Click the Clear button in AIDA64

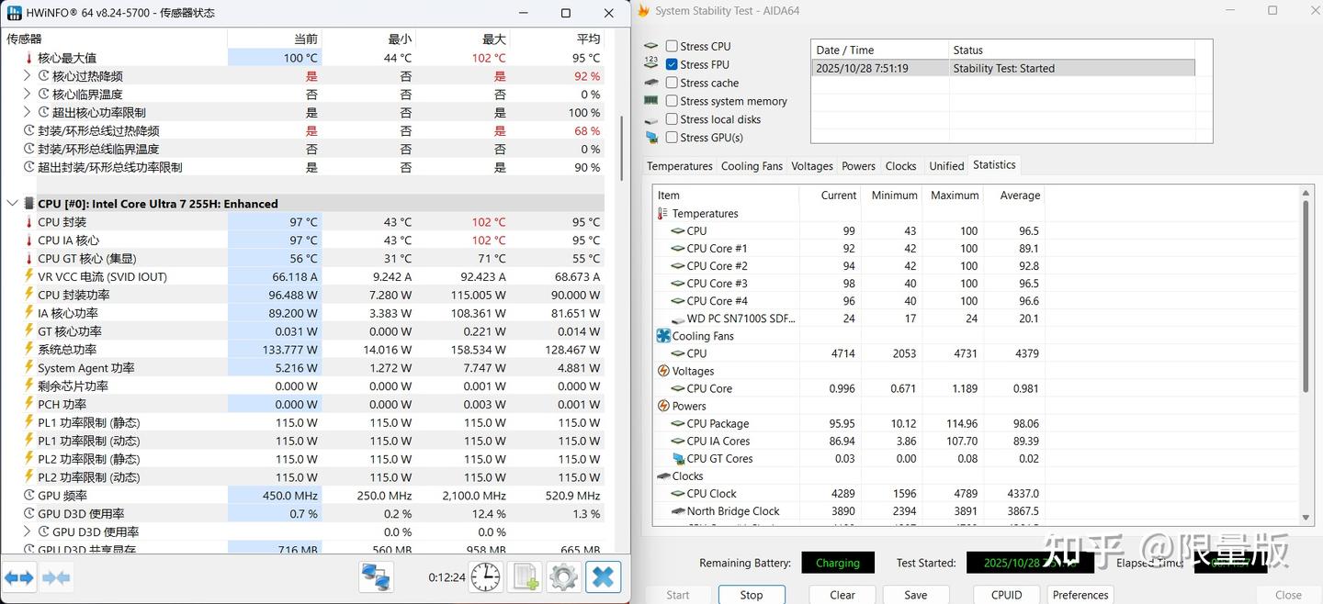[x=842, y=595]
